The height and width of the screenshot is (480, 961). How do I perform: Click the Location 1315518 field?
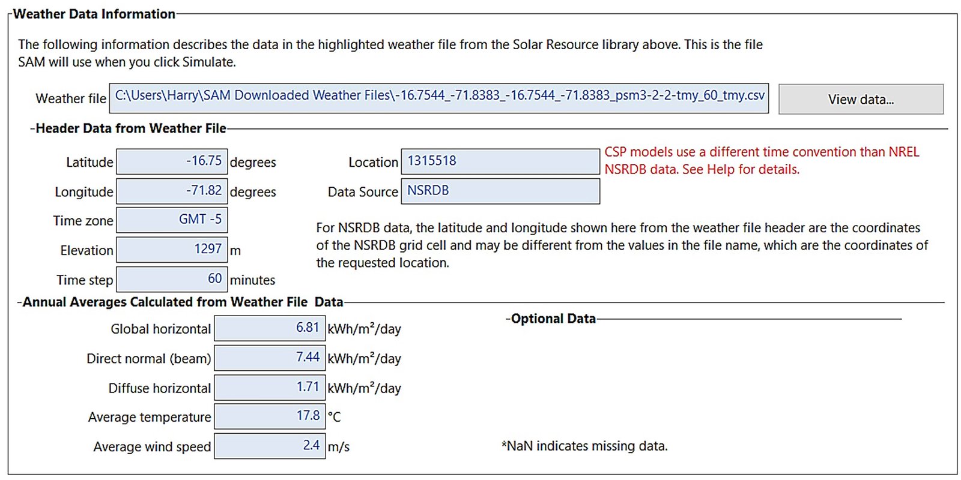coord(500,161)
